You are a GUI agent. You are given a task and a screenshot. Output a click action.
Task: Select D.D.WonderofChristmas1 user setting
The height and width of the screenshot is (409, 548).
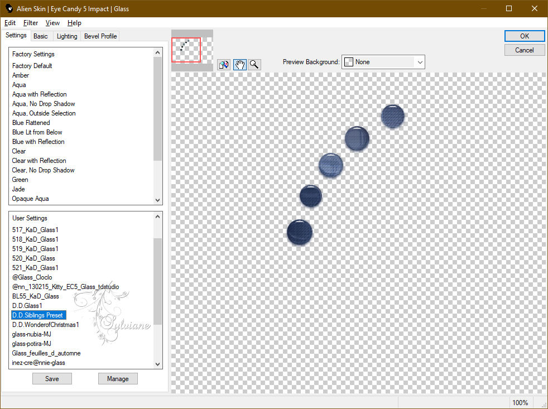[45, 324]
